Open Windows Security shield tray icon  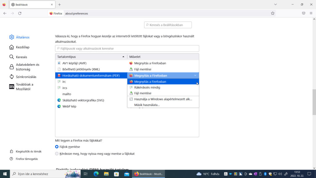point(270,174)
